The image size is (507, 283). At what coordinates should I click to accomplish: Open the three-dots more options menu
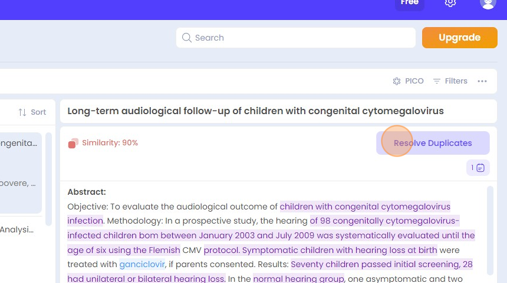(482, 81)
